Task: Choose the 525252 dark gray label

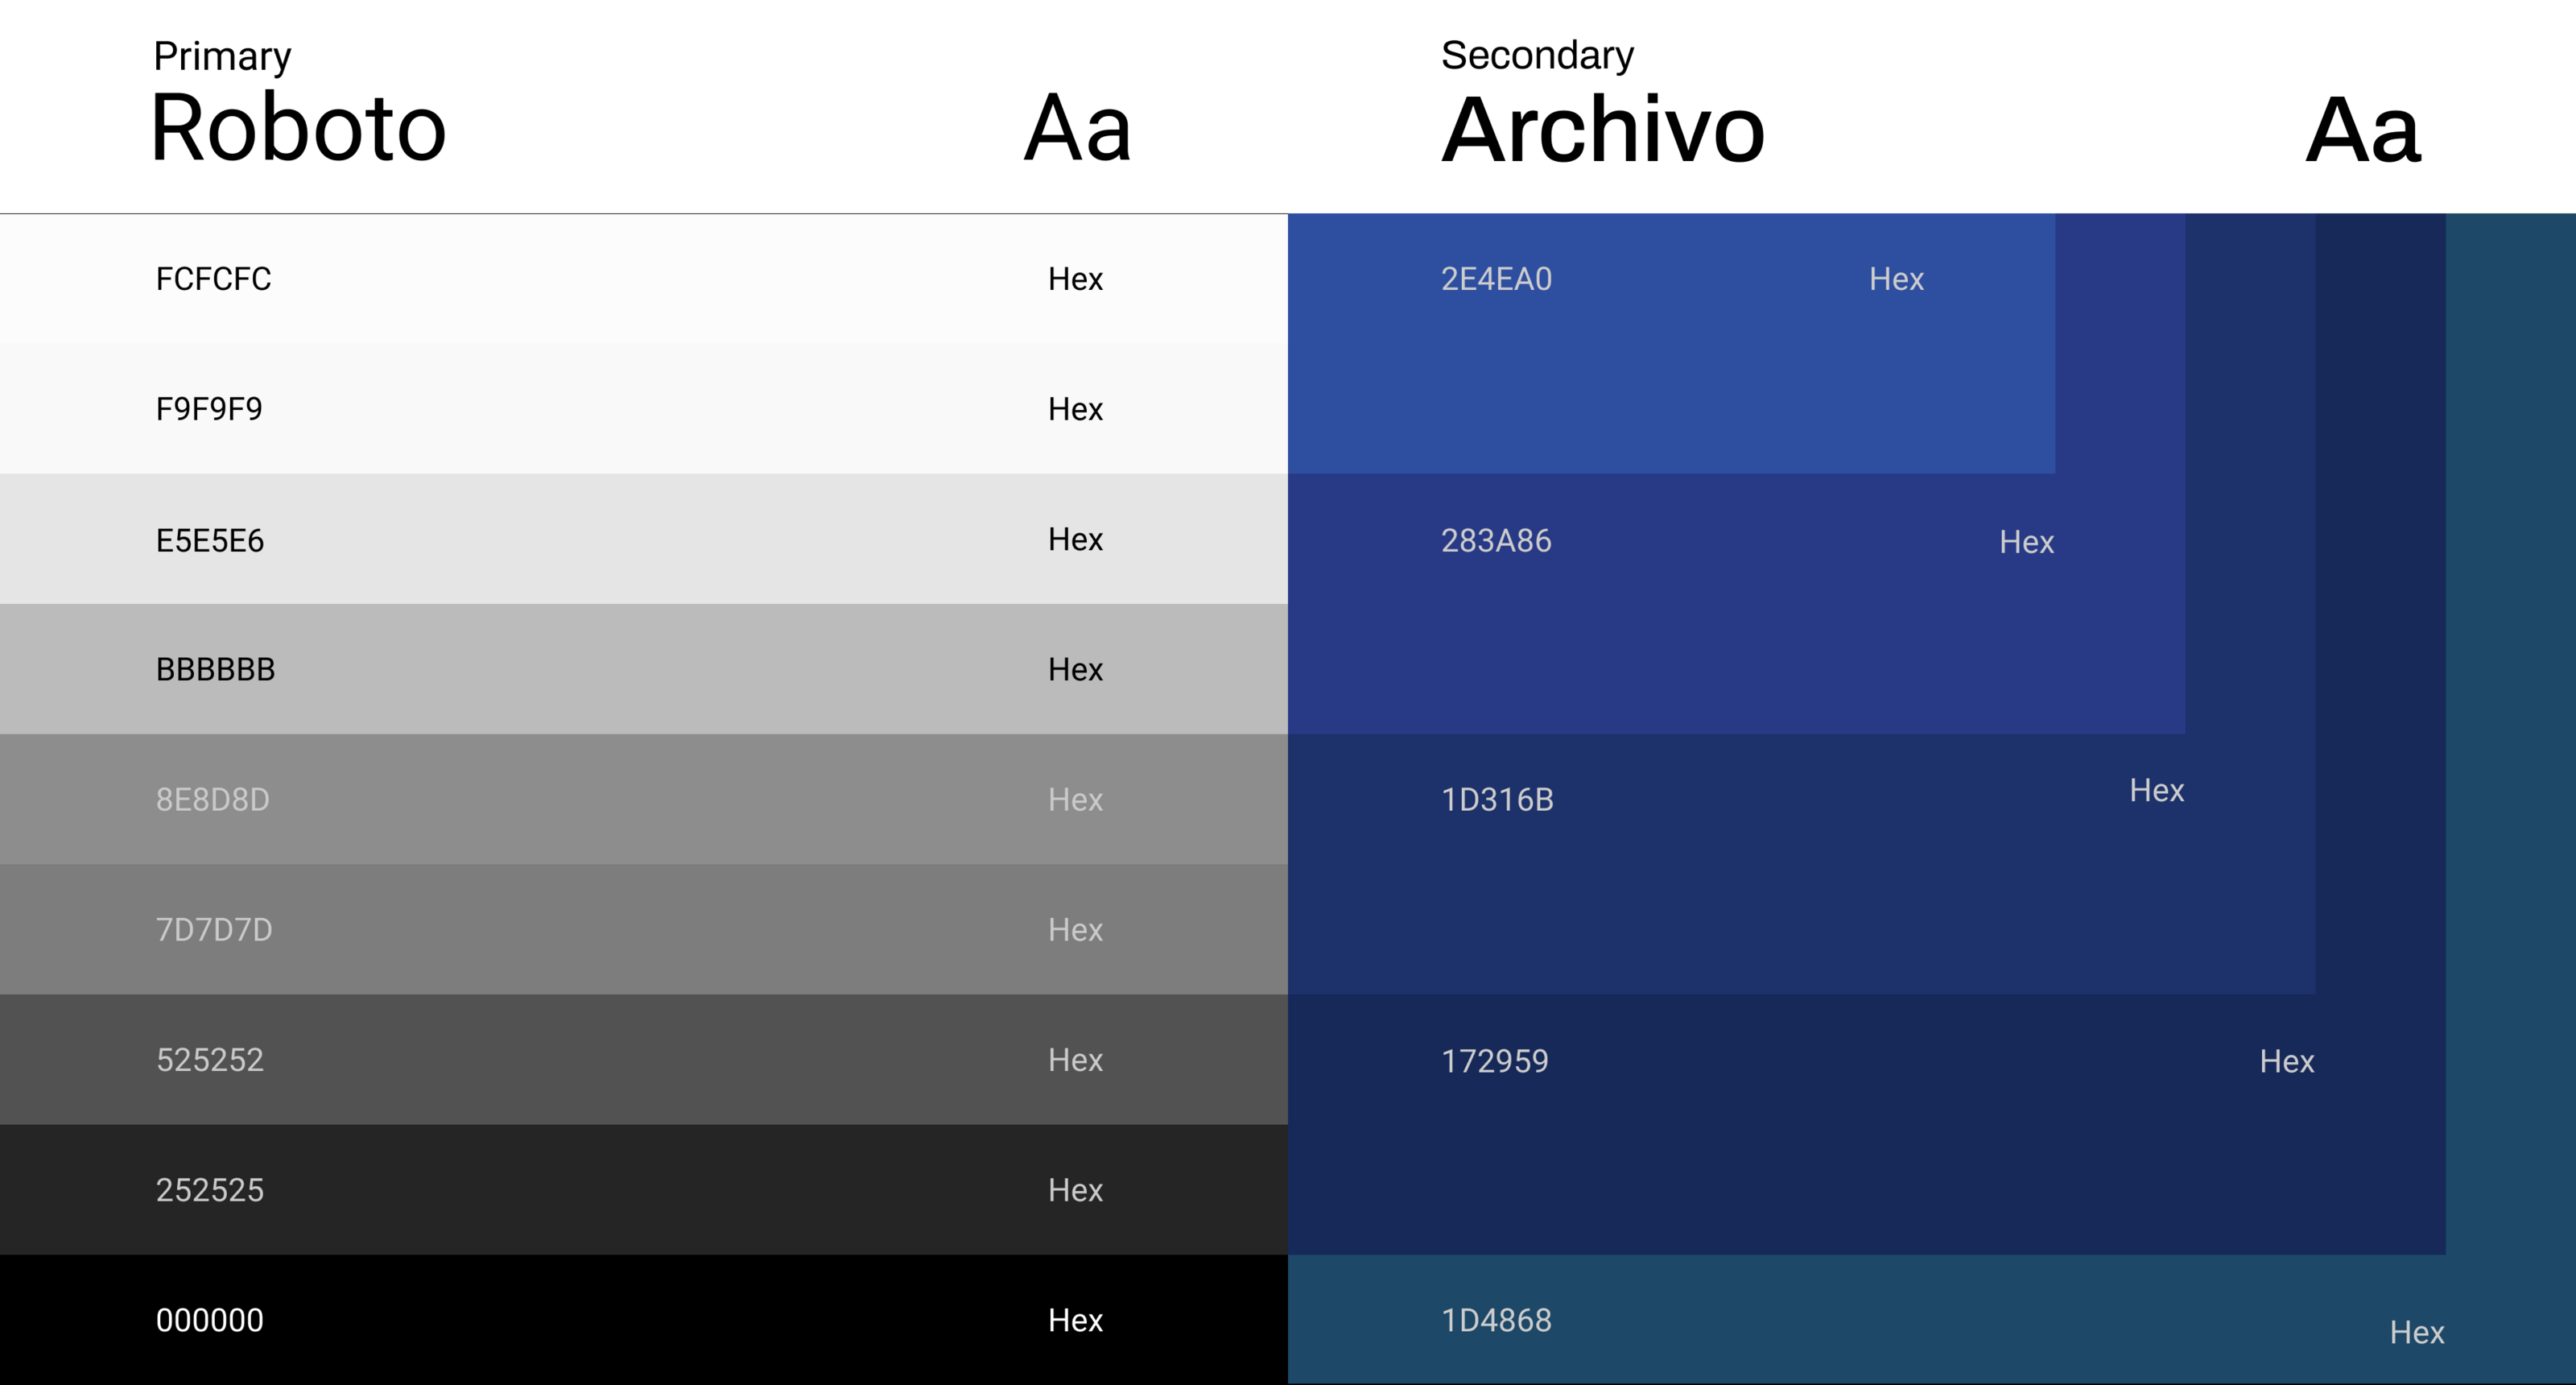Action: point(210,1059)
